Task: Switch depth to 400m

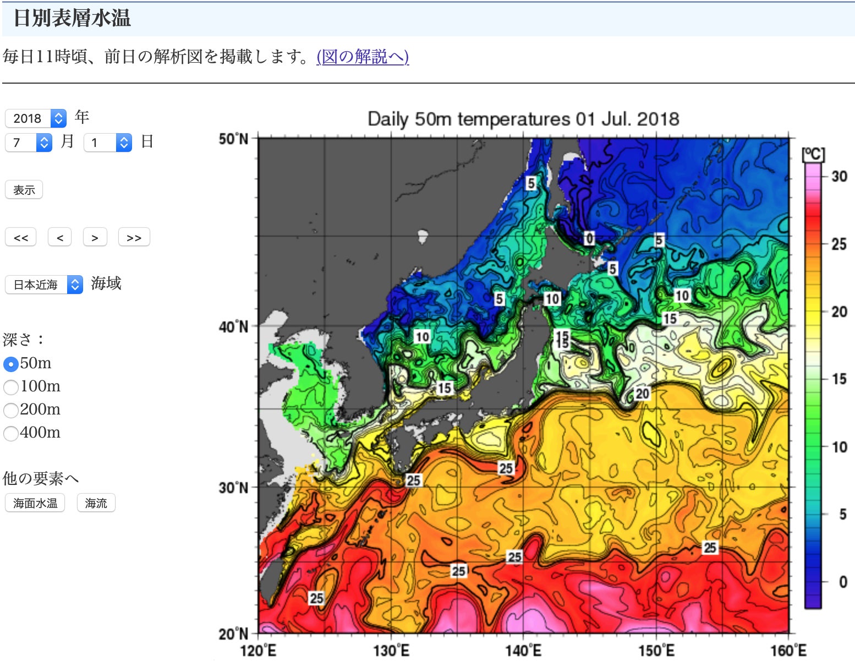Action: pyautogui.click(x=11, y=433)
